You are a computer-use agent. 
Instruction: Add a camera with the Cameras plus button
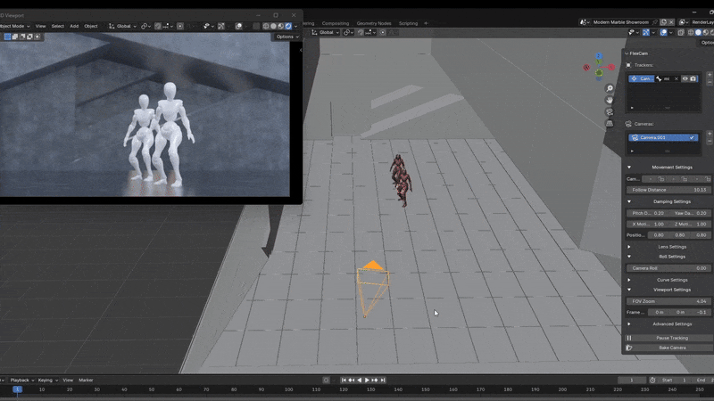710,134
